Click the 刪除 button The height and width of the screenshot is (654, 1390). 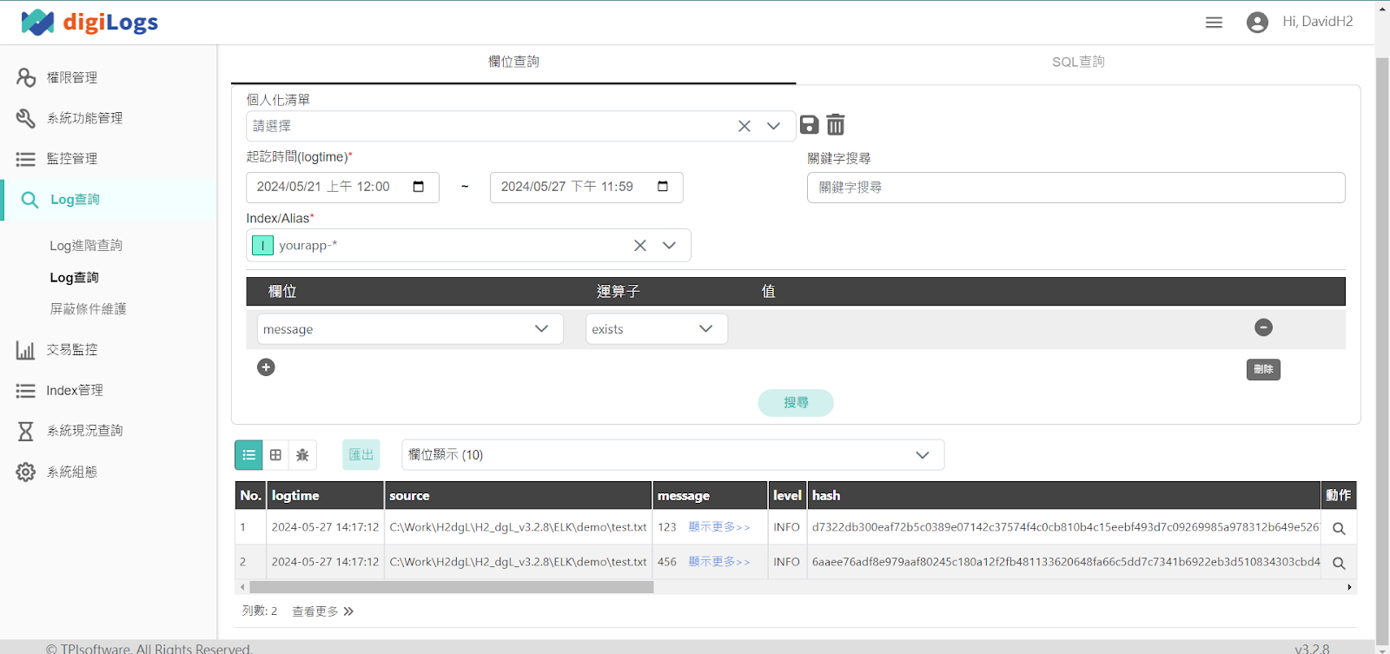point(1263,369)
